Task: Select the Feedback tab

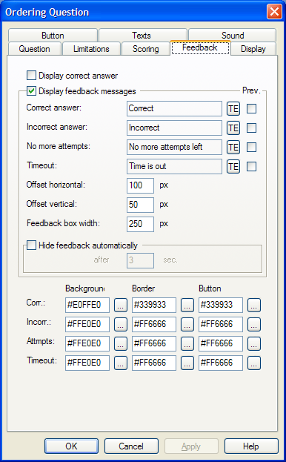Action: pyautogui.click(x=200, y=47)
